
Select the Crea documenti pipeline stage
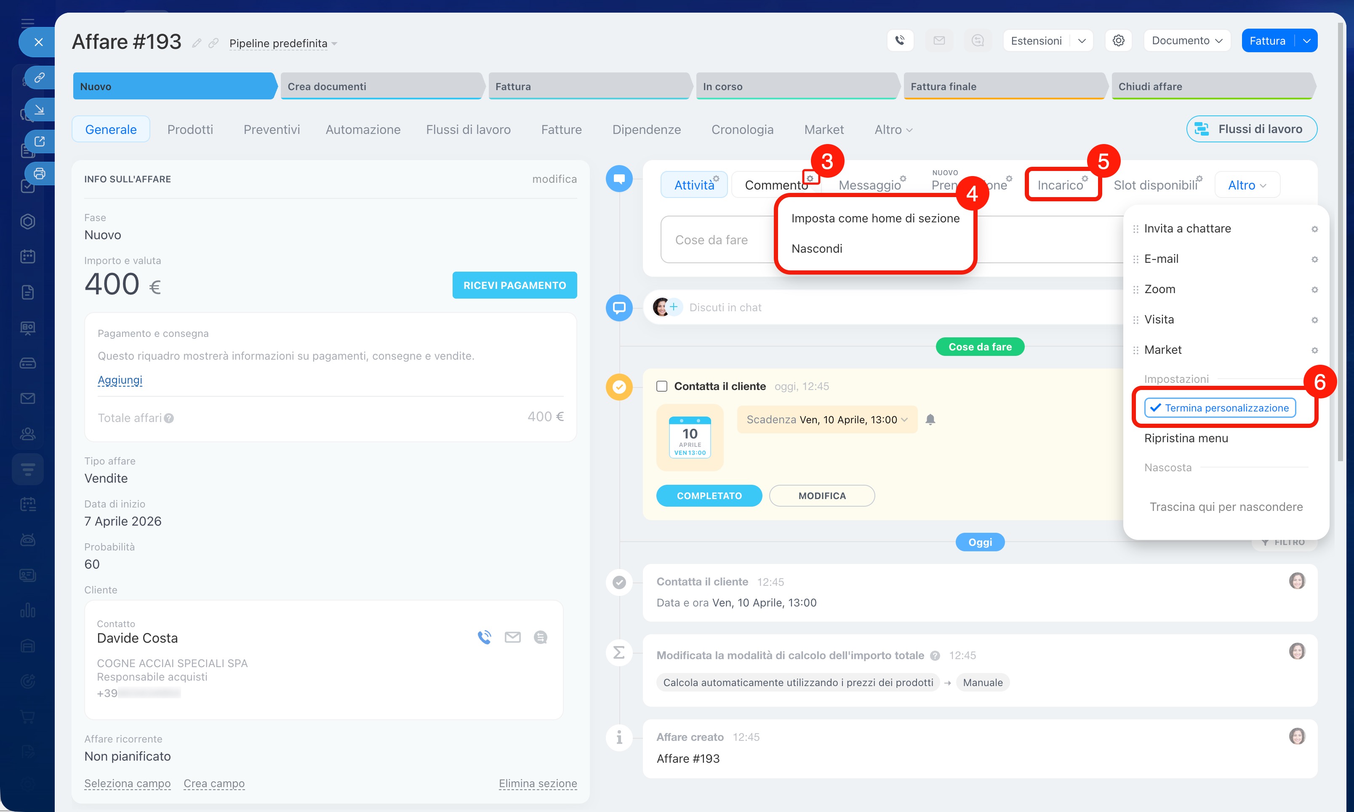381,86
